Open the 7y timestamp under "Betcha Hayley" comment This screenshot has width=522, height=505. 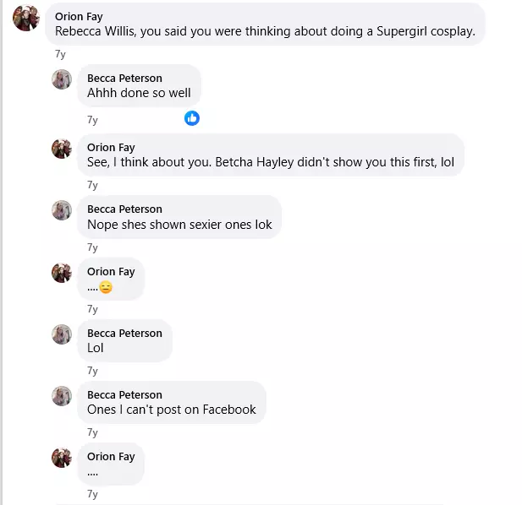pos(92,185)
